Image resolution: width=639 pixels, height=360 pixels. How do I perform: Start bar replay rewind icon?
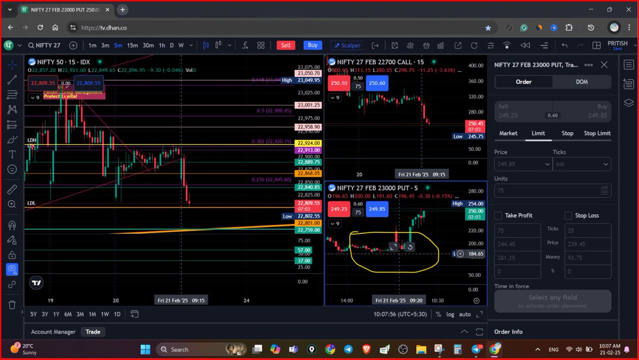coord(525,45)
